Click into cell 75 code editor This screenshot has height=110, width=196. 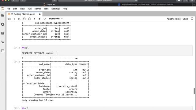coord(107,108)
